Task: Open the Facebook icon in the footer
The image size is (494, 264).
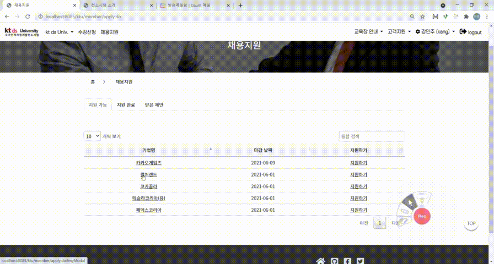Action: pyautogui.click(x=347, y=261)
